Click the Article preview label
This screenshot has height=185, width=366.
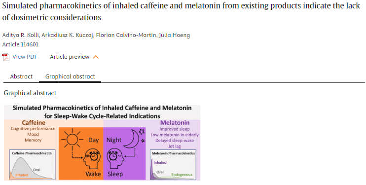[70, 57]
